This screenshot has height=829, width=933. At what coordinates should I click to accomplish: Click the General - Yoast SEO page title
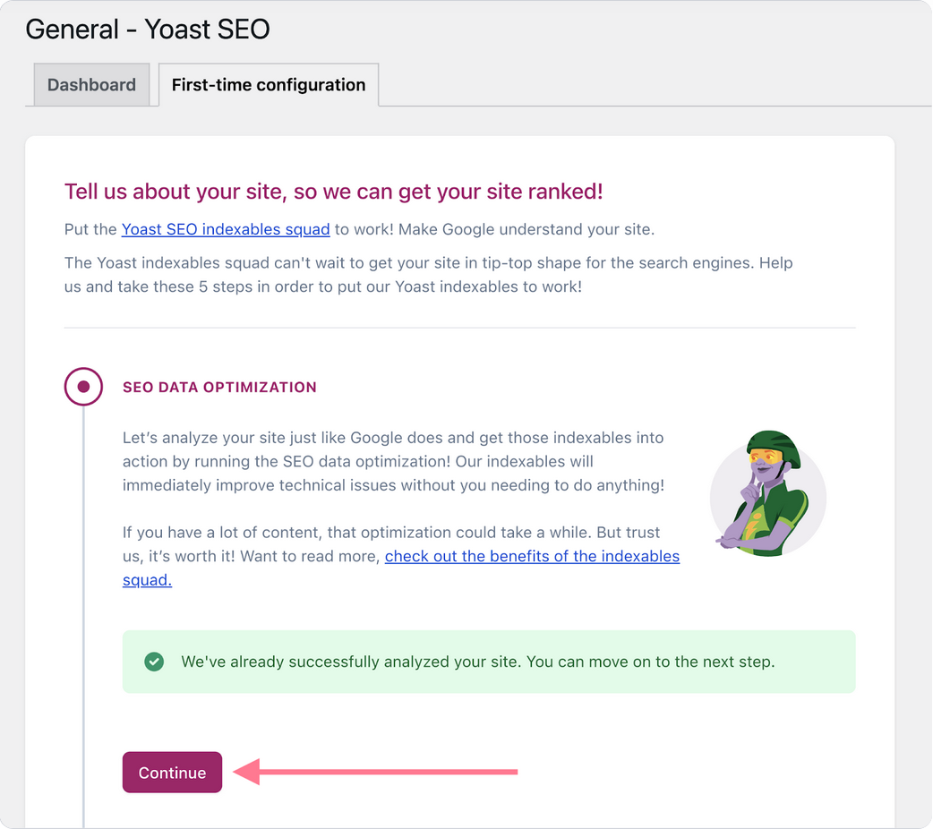click(x=148, y=30)
